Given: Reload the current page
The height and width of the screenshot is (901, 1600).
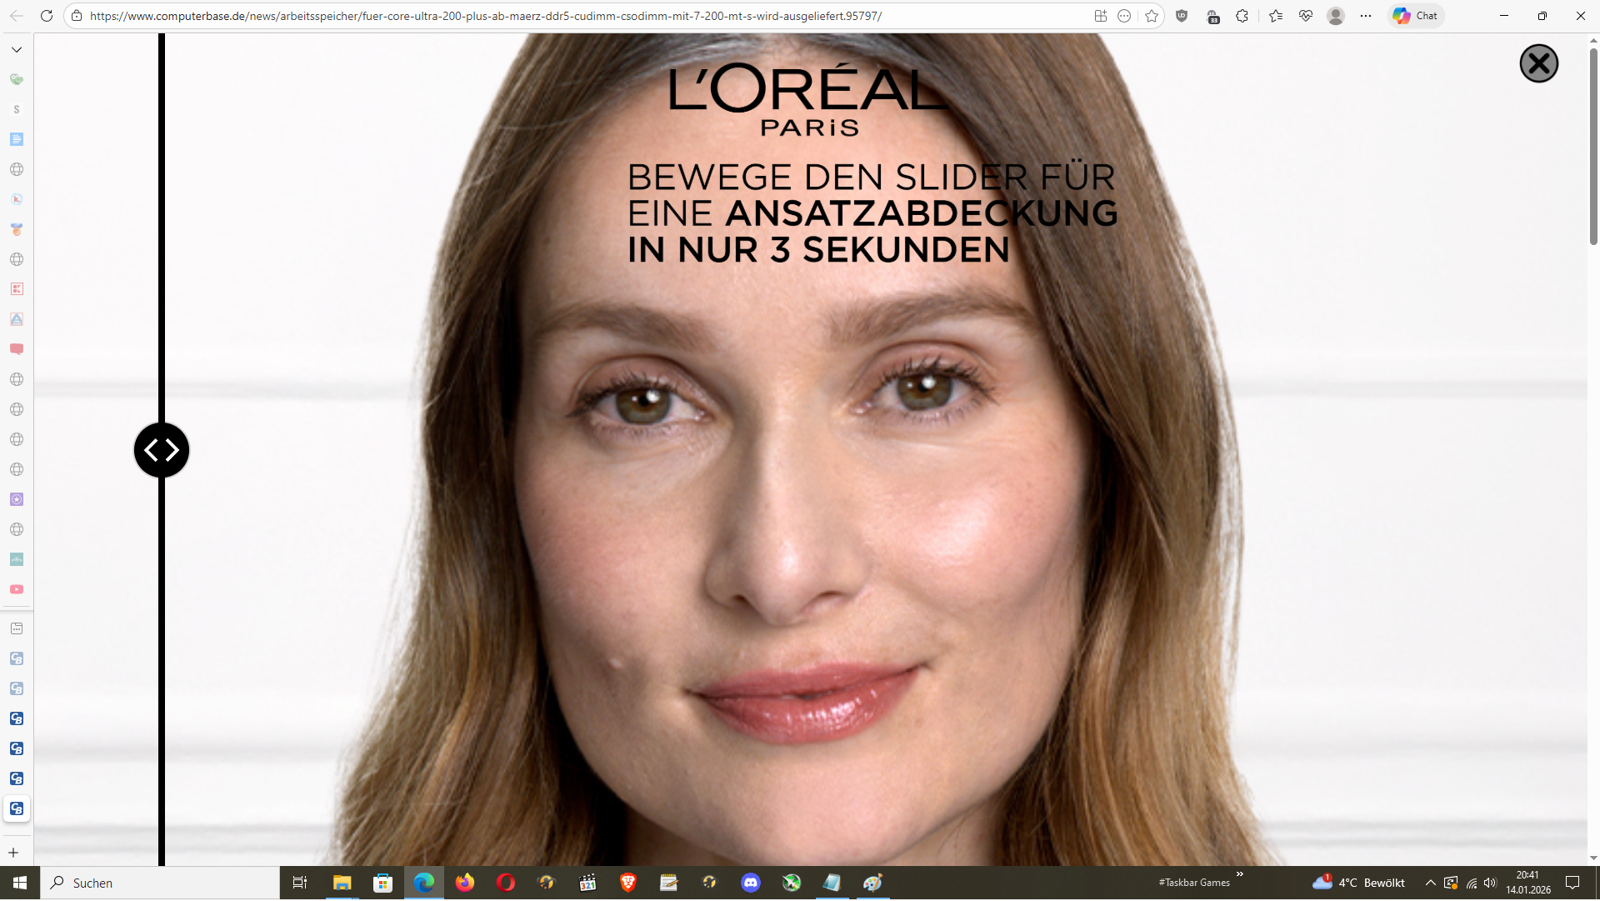Looking at the screenshot, I should (47, 16).
